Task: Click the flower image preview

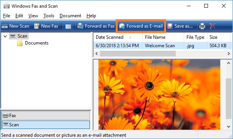Action: (x=159, y=94)
